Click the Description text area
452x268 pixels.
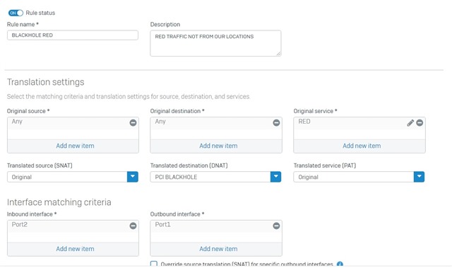(215, 43)
